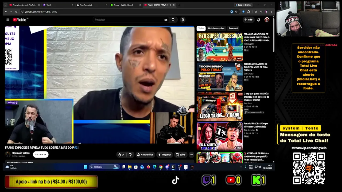342x192 pixels.
Task: Open the TROCOU O EMPREGO PELO TIBIA thumbnail
Action: click(x=220, y=77)
